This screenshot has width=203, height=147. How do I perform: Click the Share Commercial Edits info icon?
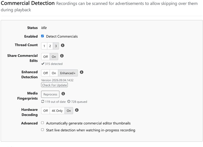[62, 56]
